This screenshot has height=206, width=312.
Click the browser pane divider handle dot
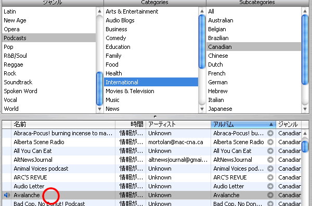click(x=155, y=117)
